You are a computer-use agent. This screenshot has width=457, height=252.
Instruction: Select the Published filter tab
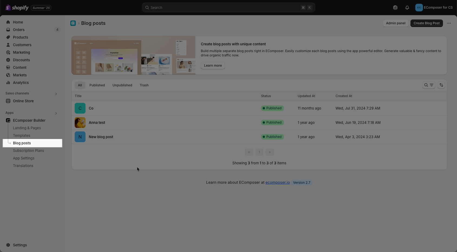click(x=97, y=85)
